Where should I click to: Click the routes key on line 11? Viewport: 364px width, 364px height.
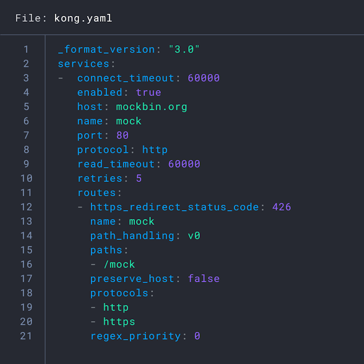tap(99, 192)
